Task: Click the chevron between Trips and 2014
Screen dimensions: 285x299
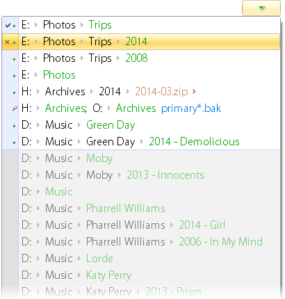Action: [118, 42]
